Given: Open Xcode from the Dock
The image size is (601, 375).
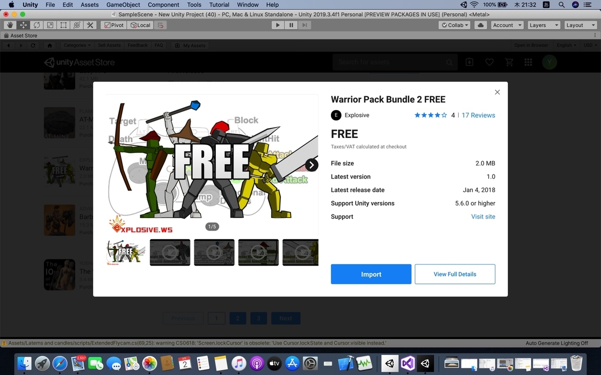Looking at the screenshot, I should click(346, 363).
